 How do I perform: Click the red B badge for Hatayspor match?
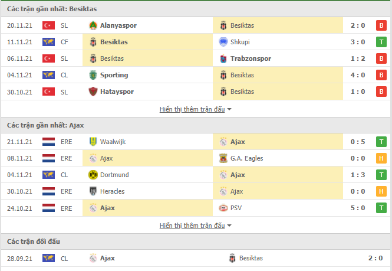381,92
